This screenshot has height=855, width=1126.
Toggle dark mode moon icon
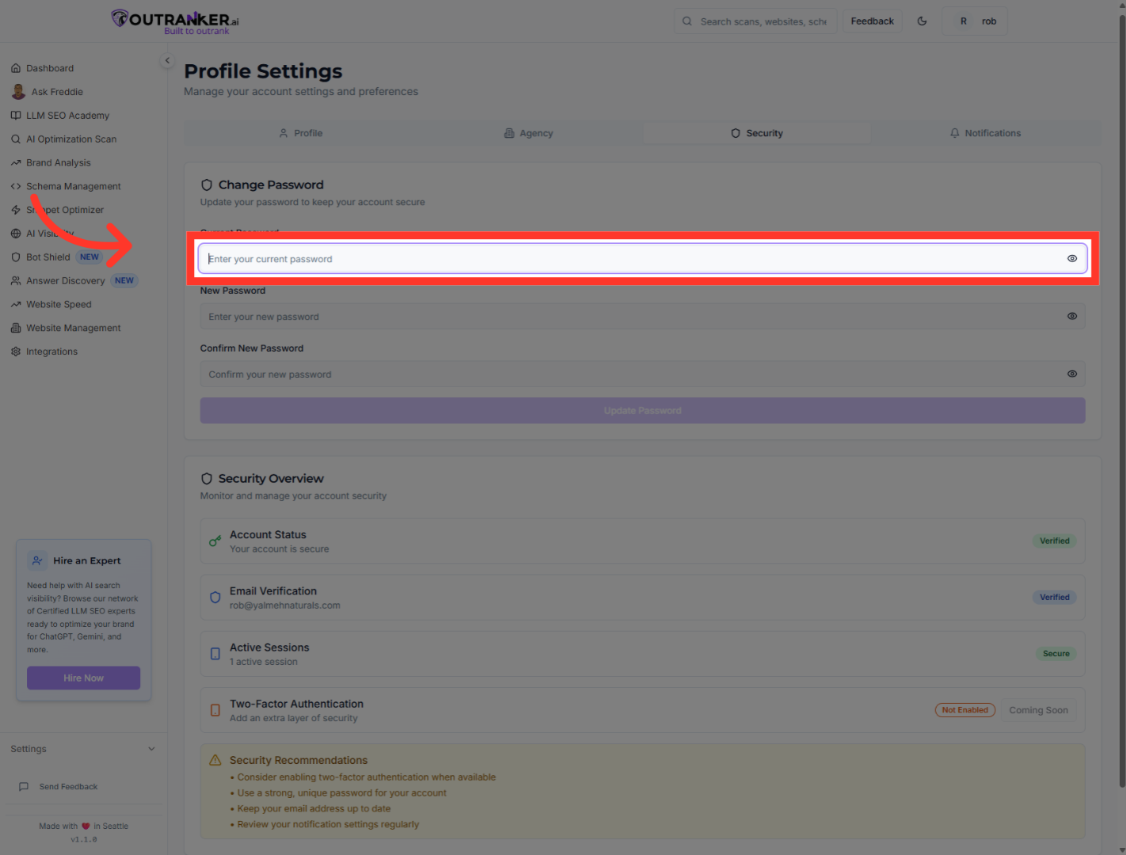click(922, 21)
